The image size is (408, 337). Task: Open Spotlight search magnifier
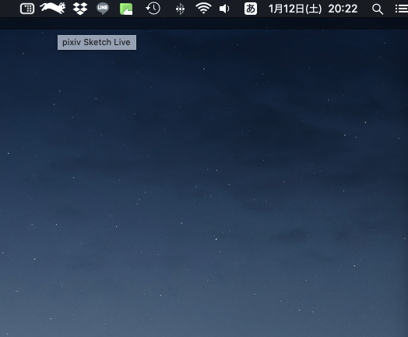pos(378,9)
